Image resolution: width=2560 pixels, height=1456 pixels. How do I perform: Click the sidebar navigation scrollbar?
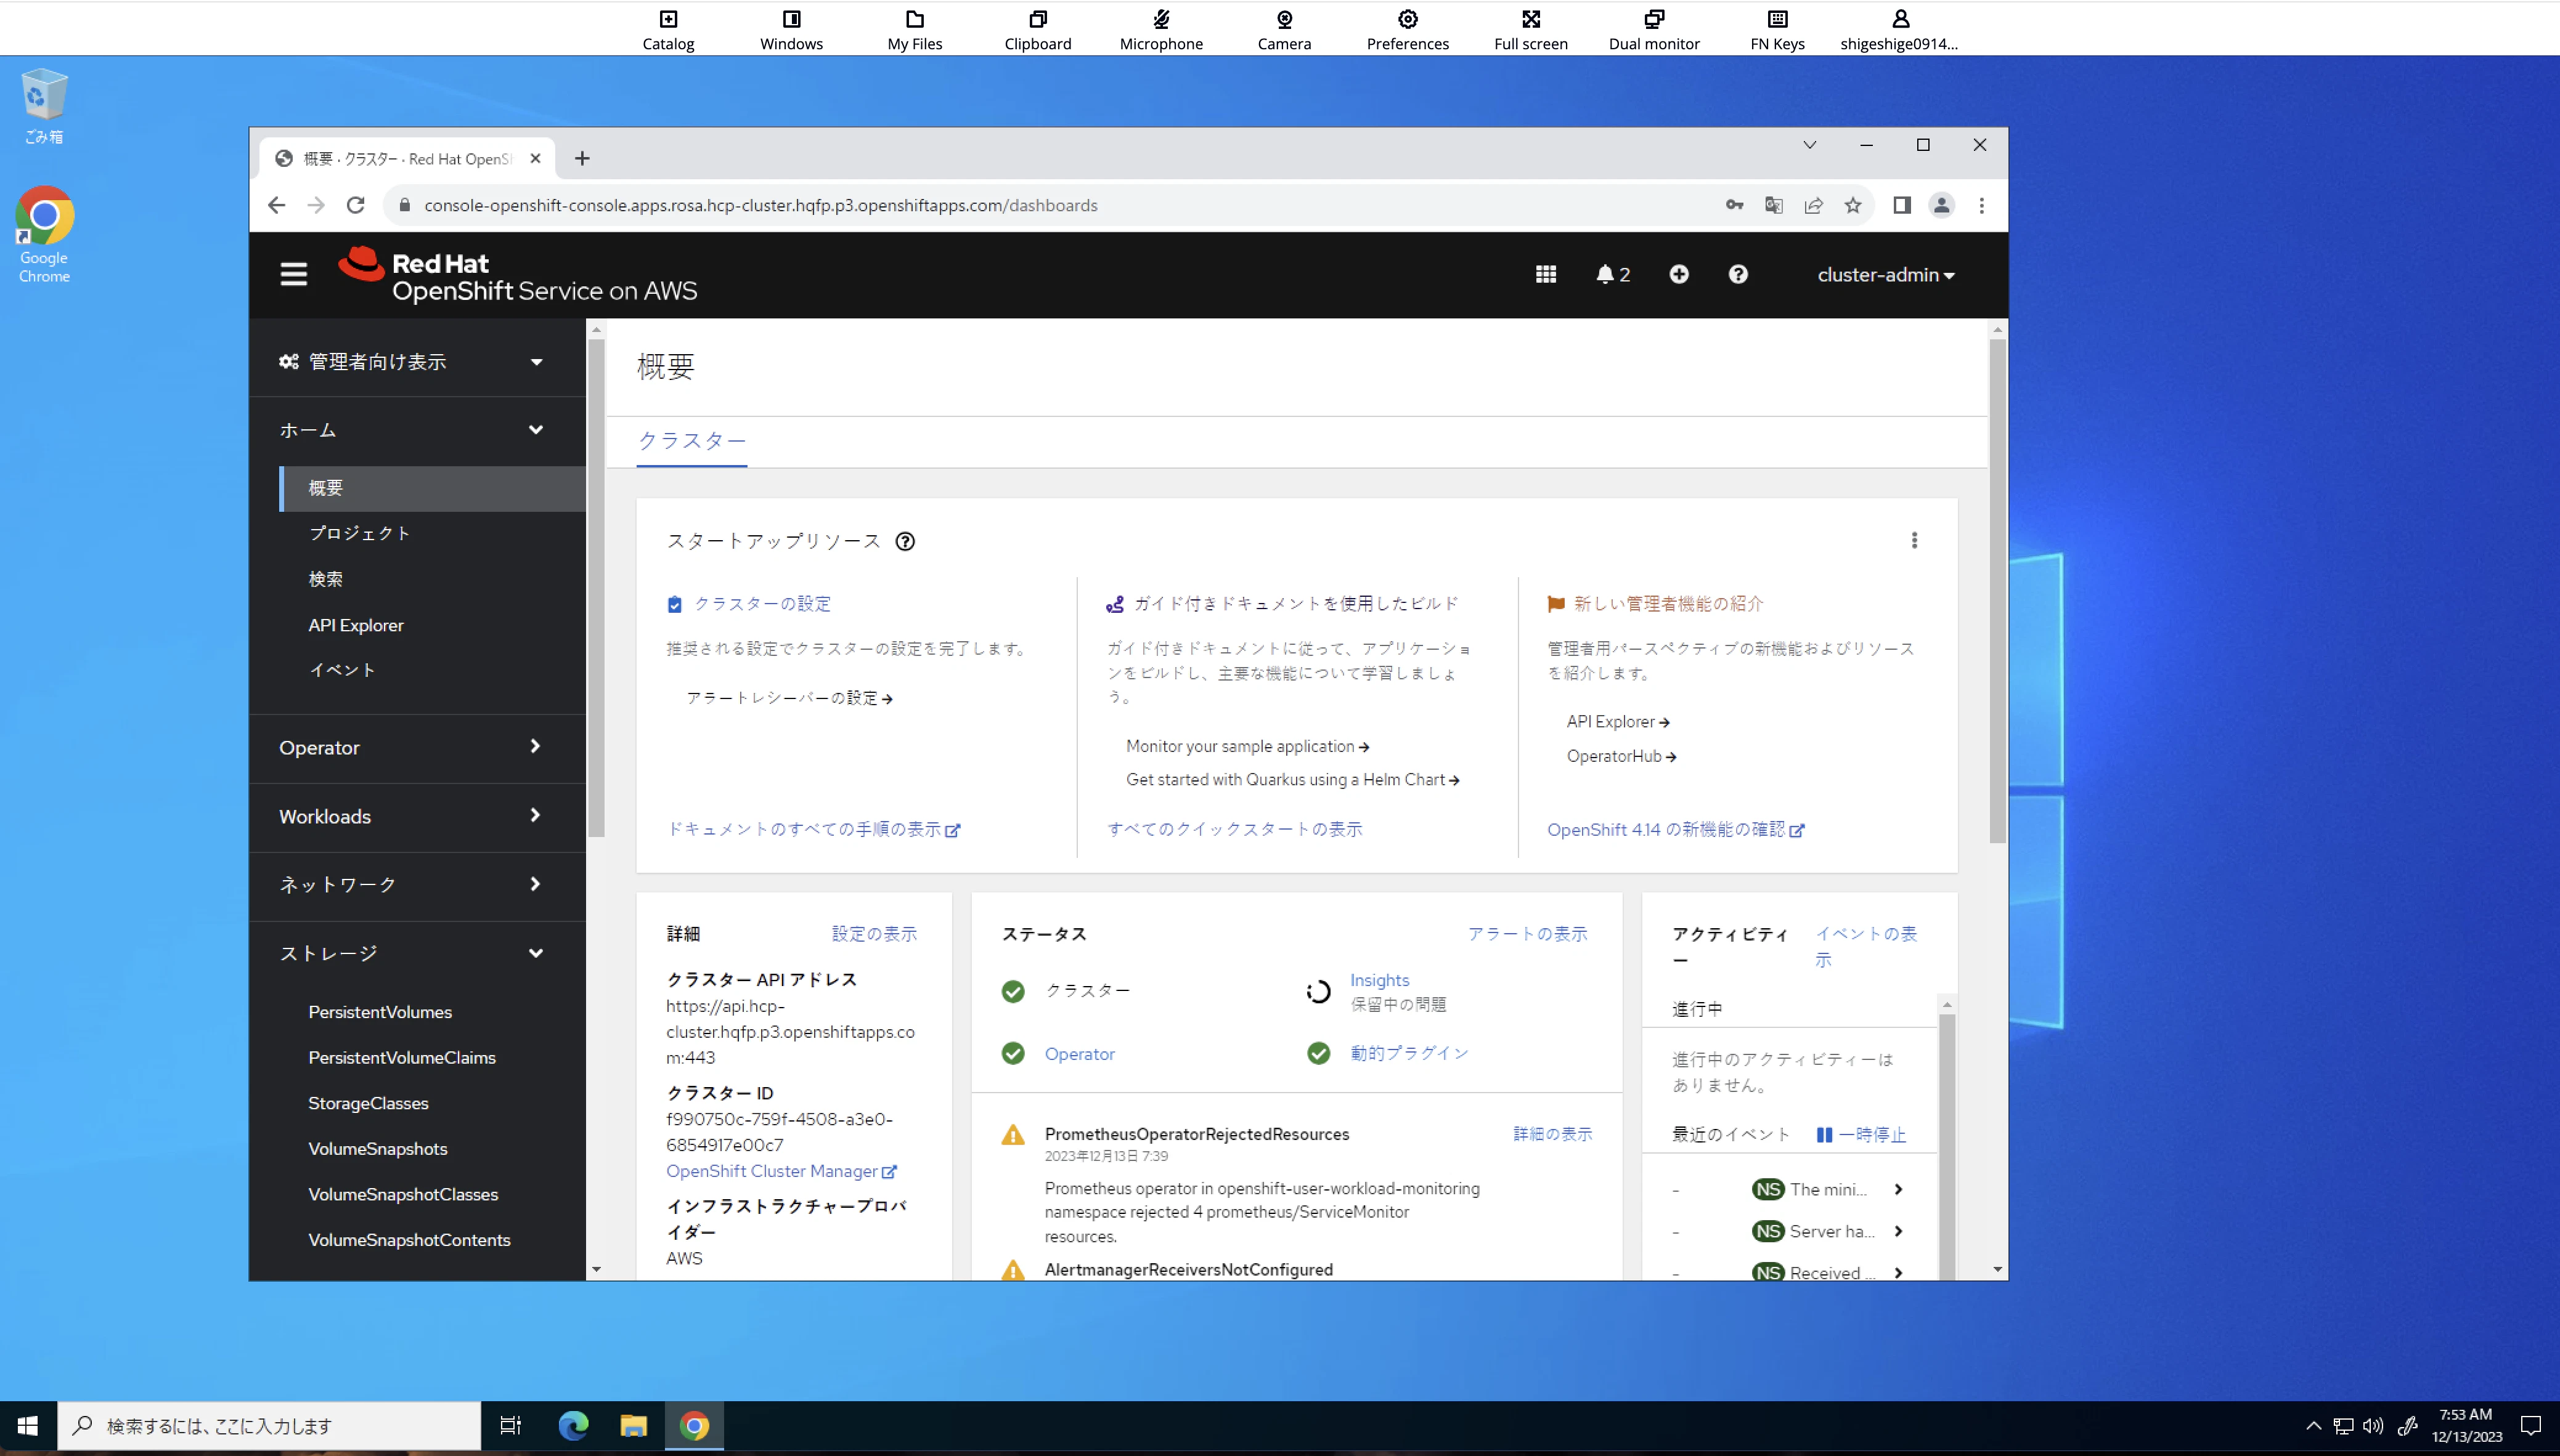(x=596, y=588)
